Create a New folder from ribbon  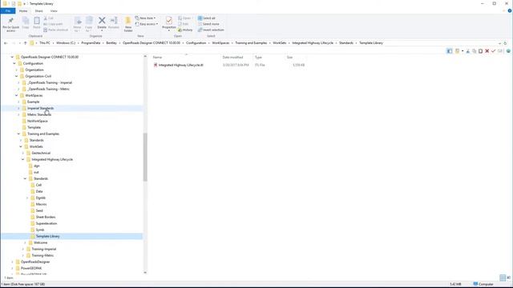pos(128,24)
